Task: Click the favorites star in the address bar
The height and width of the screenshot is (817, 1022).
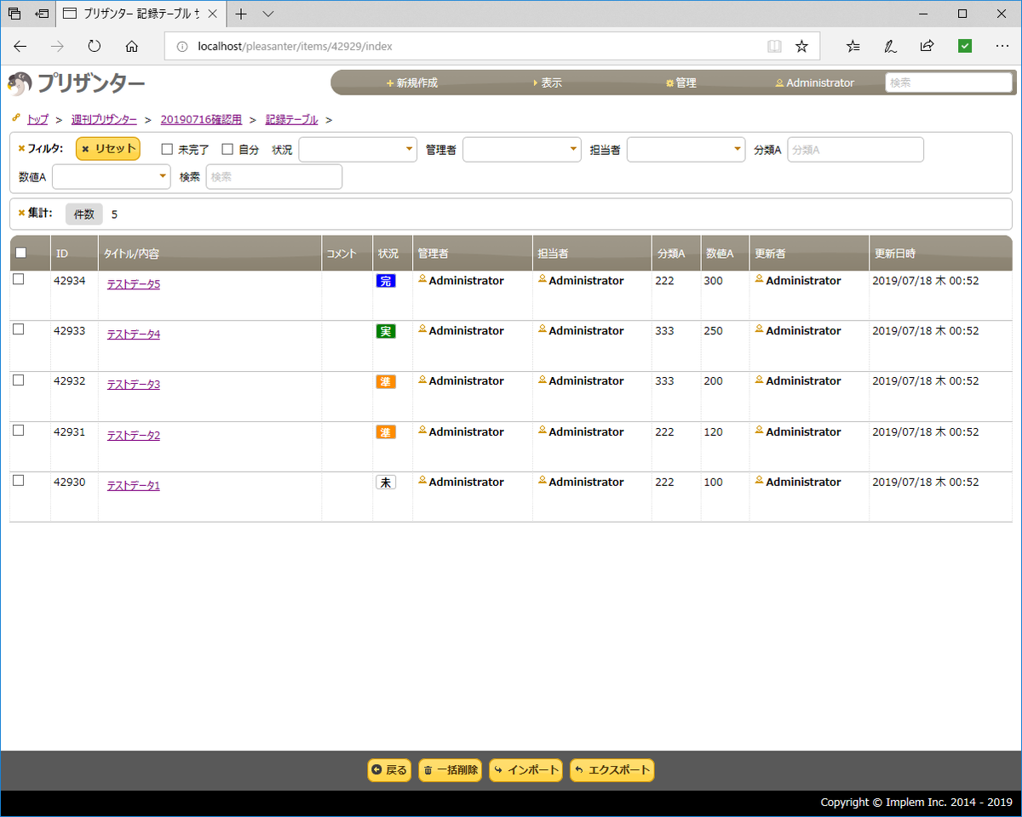Action: tap(801, 46)
